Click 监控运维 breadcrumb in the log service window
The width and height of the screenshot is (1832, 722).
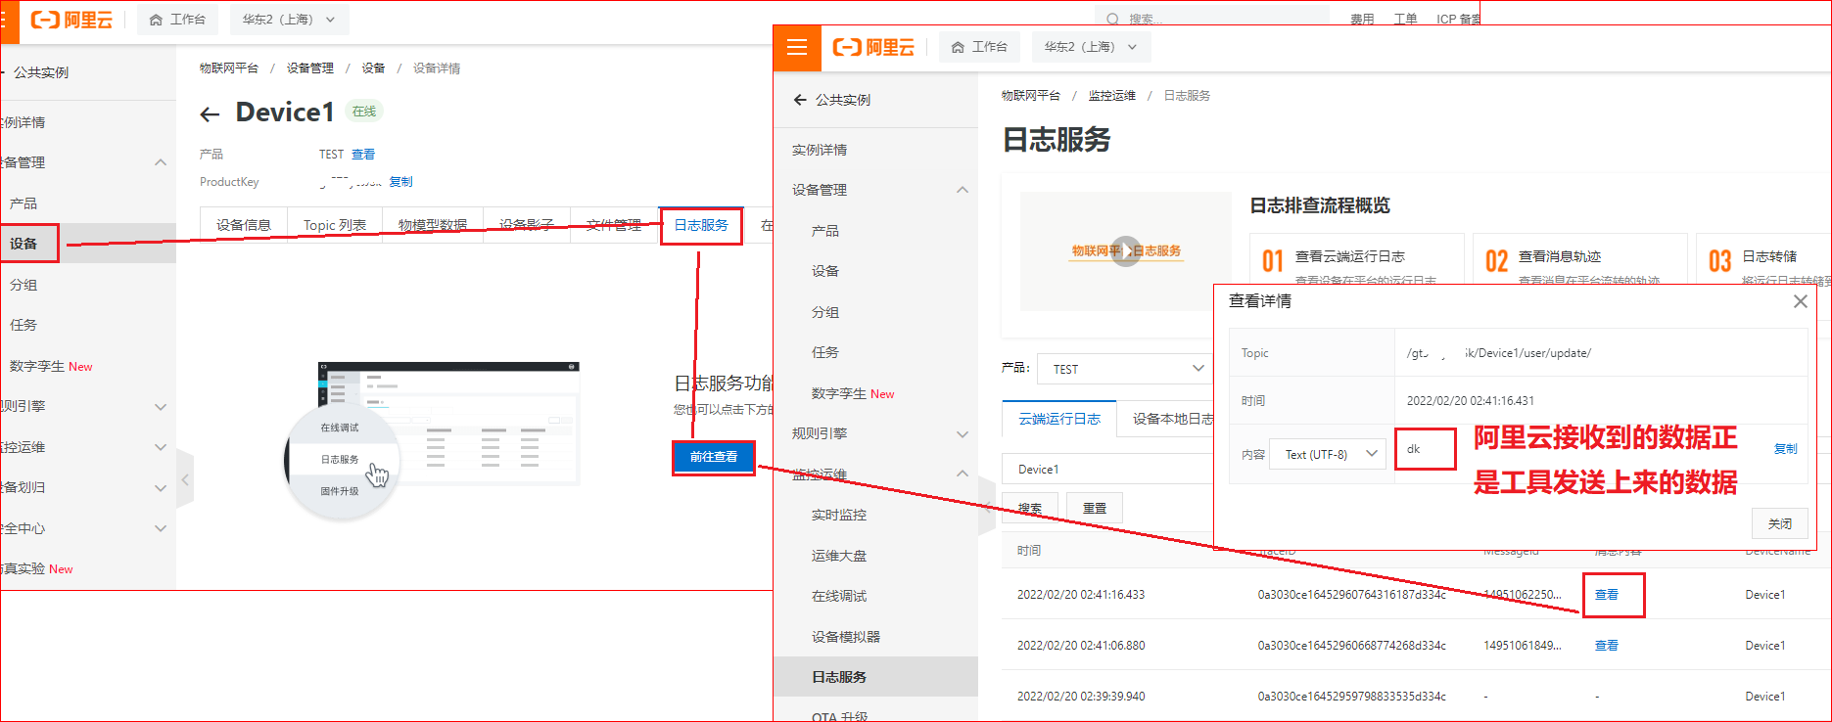pyautogui.click(x=1112, y=96)
